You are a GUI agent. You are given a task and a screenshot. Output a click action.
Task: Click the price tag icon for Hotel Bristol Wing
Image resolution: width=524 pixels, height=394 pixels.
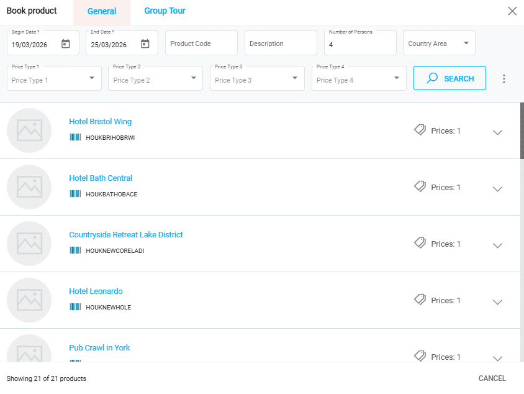pos(420,130)
